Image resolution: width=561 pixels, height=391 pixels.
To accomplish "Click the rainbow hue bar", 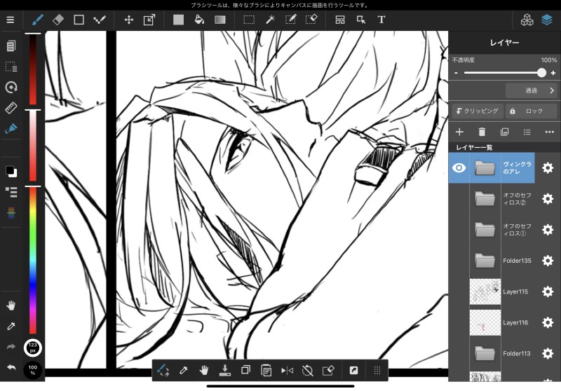I will click(x=32, y=260).
